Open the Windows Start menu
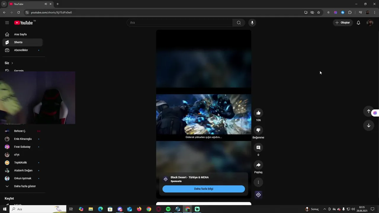This screenshot has width=379, height=213. pos(4,209)
